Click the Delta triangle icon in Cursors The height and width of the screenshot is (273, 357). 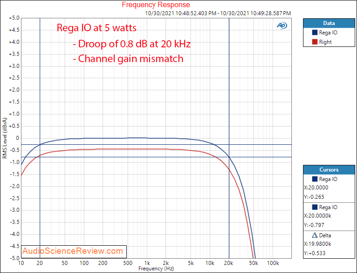[315, 235]
